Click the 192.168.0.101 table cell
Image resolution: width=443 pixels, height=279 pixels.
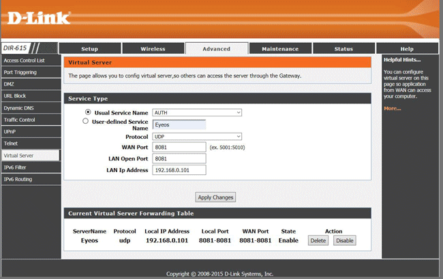pyautogui.click(x=167, y=241)
